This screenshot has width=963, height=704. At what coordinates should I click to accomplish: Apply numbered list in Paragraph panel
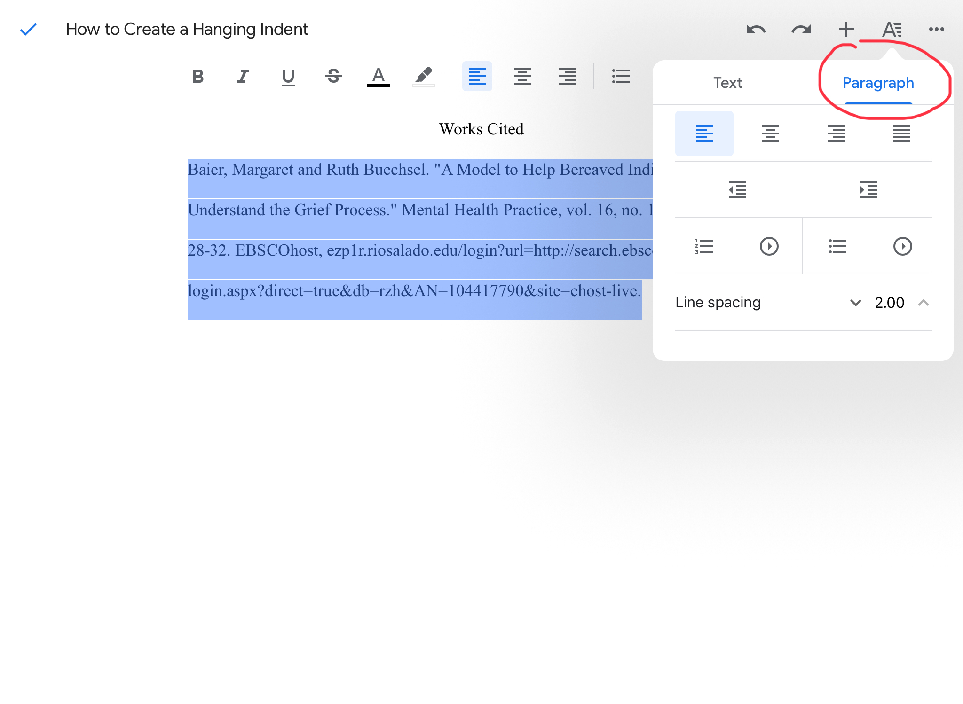coord(704,246)
